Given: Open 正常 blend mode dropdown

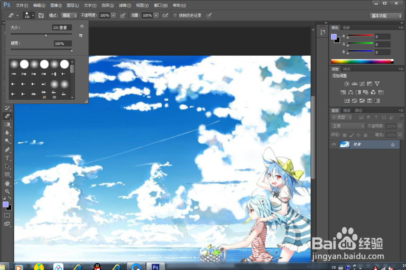Looking at the screenshot, I should (x=348, y=126).
